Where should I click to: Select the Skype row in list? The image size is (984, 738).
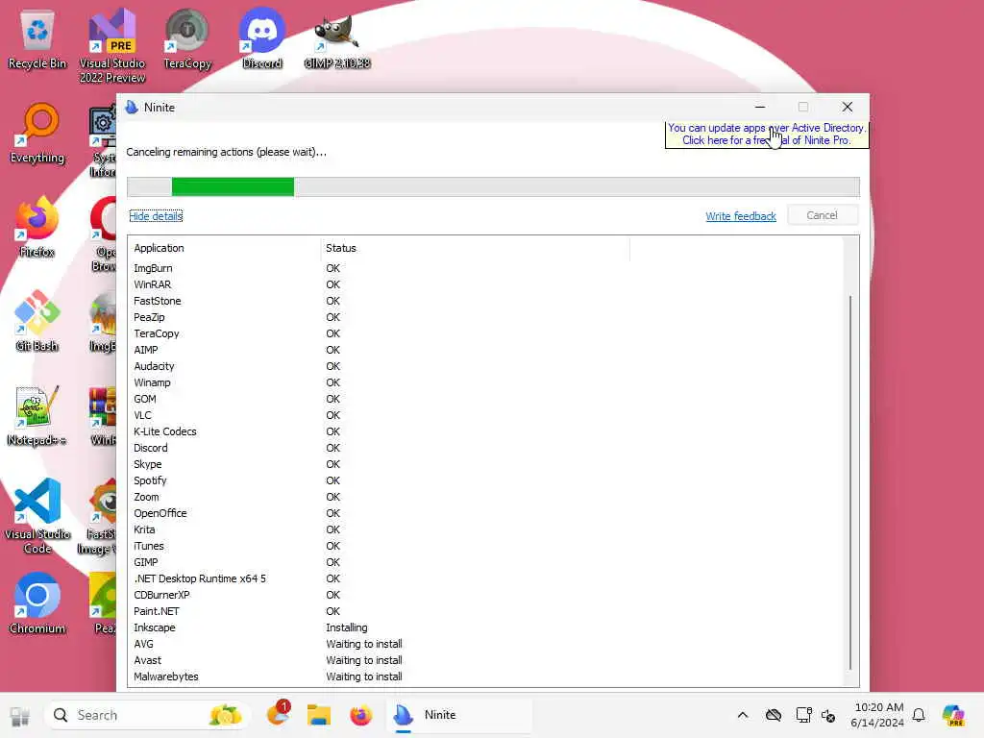coord(485,464)
